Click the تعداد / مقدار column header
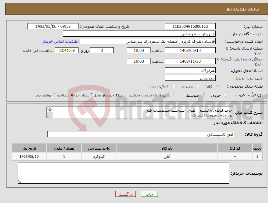The height and width of the screenshot is (203, 268). click(x=64, y=148)
